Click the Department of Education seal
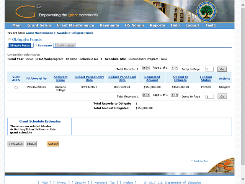 (206, 11)
